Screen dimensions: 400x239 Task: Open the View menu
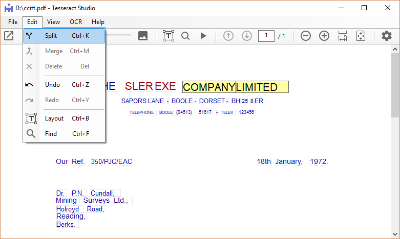click(x=53, y=22)
